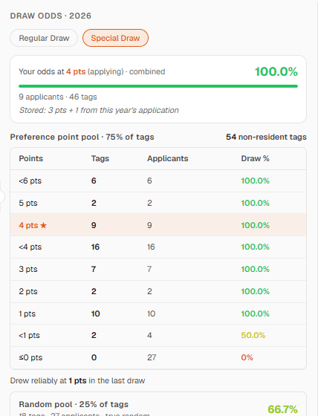Click the 1 pts table row
This screenshot has height=416, width=318.
click(x=158, y=313)
